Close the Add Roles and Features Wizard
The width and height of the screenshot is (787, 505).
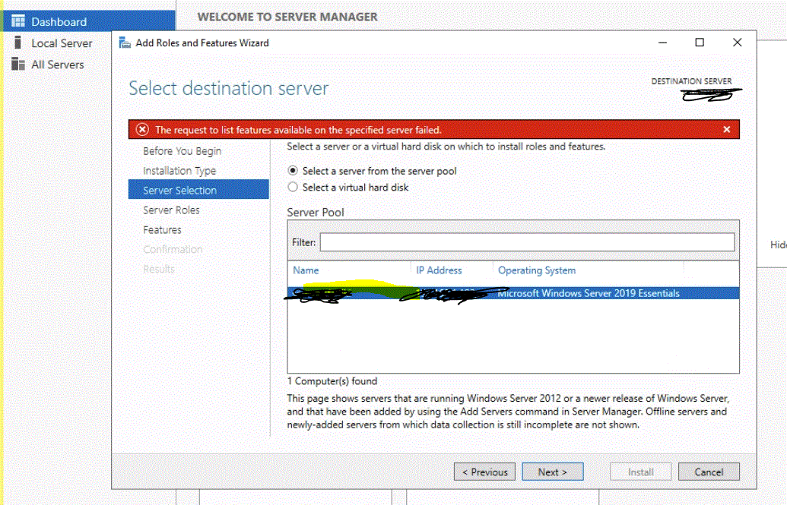pyautogui.click(x=737, y=43)
